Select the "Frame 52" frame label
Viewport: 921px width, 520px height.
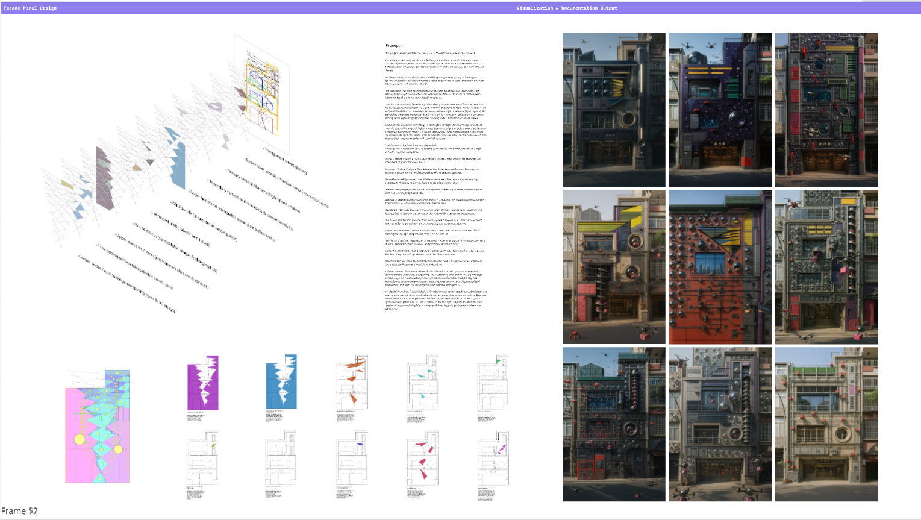[19, 511]
